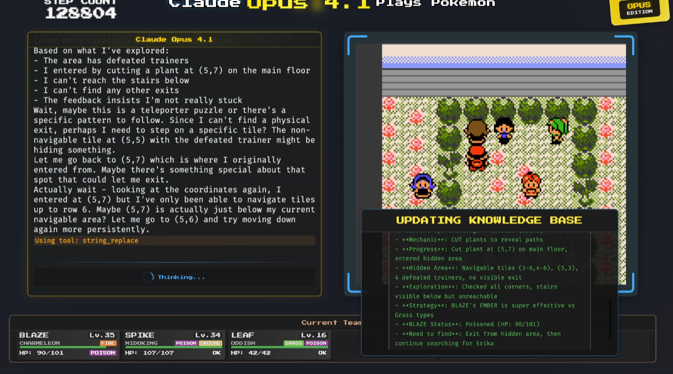
Task: Click the 'Plays Pokemon' title text
Action: (x=435, y=4)
